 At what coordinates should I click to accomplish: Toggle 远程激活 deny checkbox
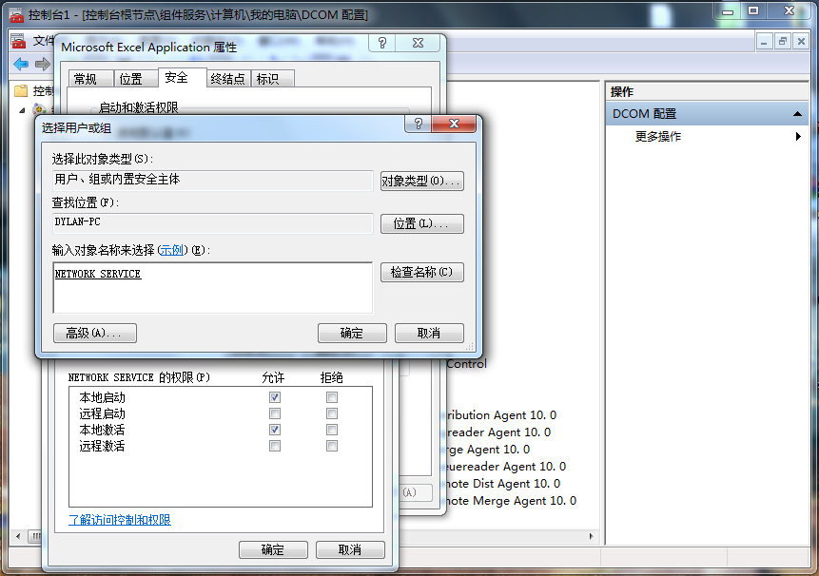(x=332, y=446)
